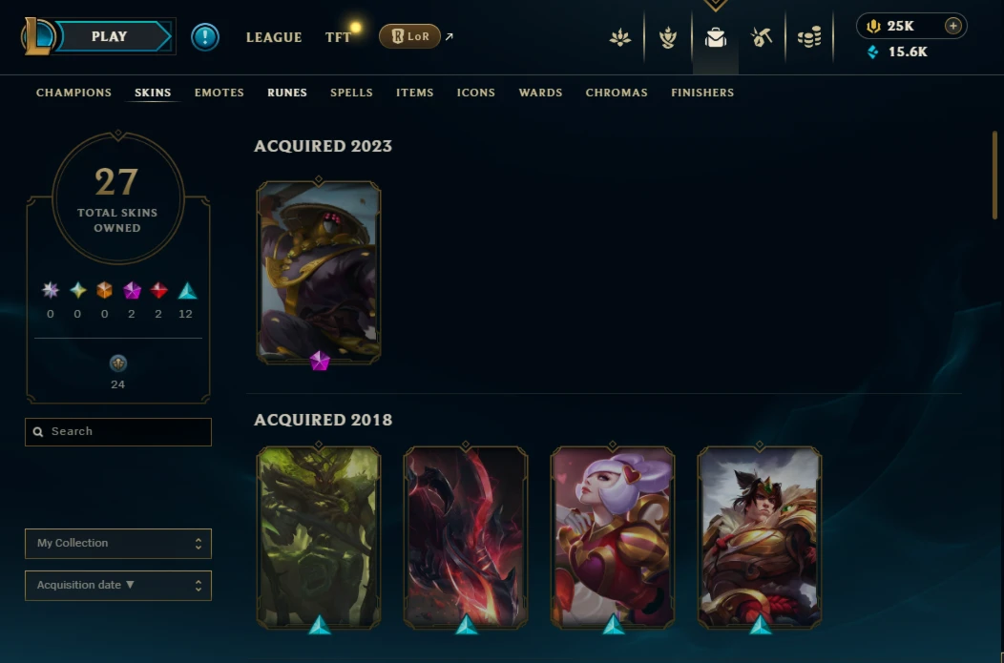1004x663 pixels.
Task: Click the League logo icon
Action: pos(37,36)
